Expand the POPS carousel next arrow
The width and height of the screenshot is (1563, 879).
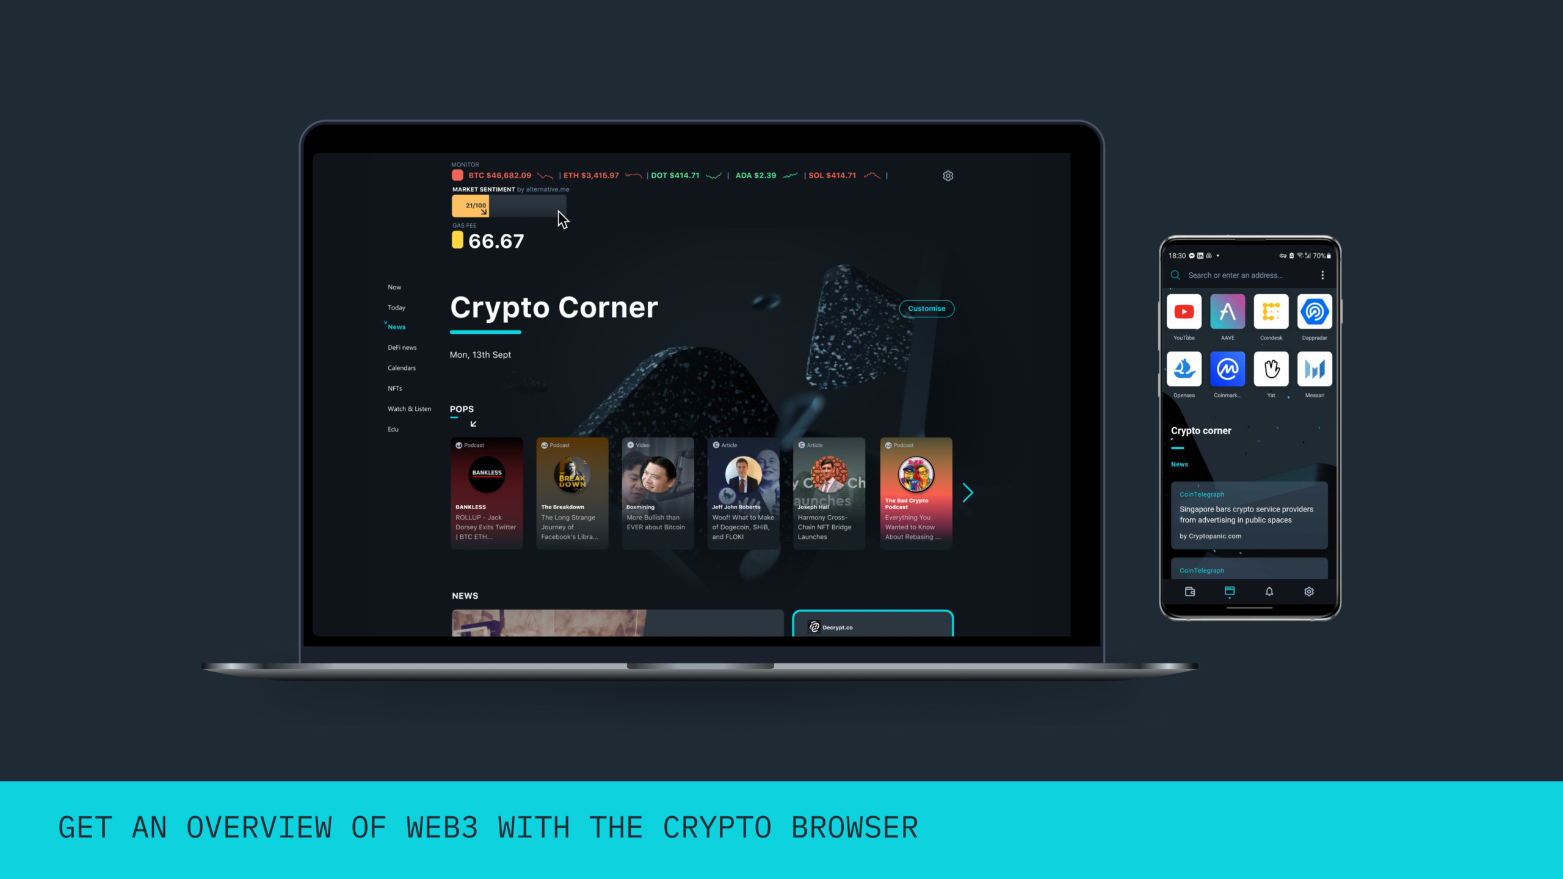(967, 493)
